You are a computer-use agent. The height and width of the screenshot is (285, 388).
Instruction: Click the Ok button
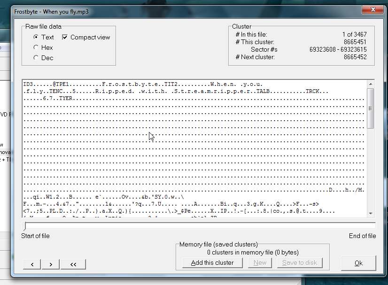[x=358, y=263]
